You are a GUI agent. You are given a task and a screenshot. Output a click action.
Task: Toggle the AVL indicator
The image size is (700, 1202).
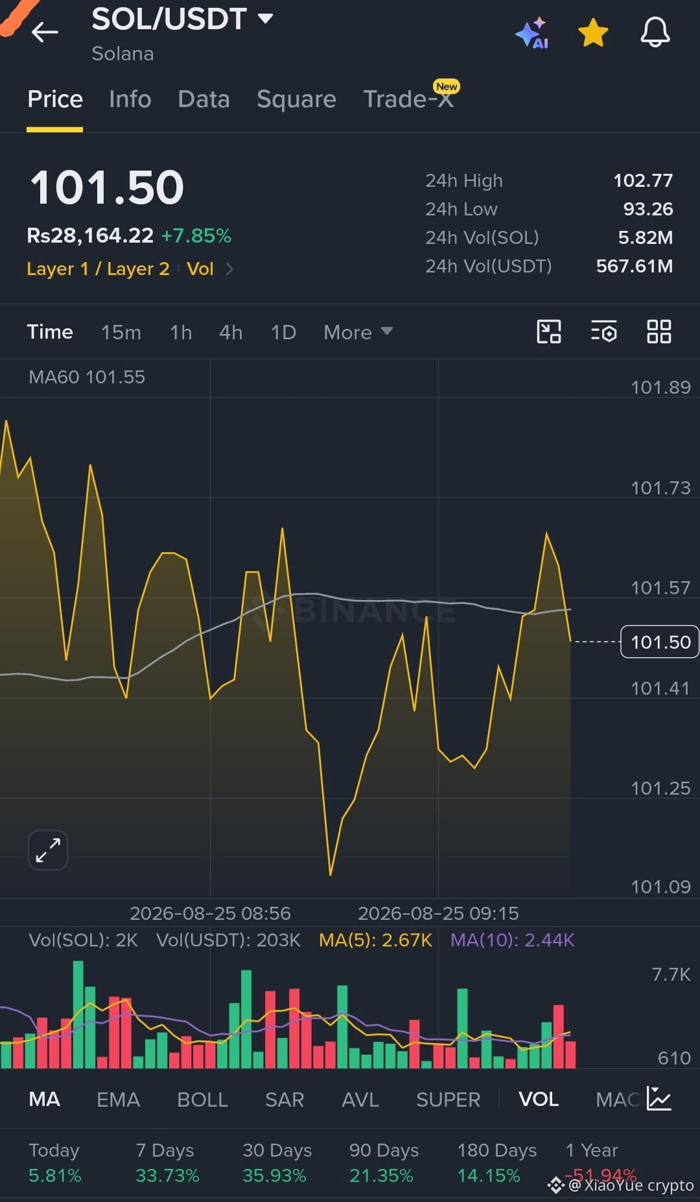(360, 1099)
